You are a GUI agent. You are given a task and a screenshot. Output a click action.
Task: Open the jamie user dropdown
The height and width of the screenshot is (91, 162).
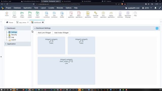click(x=147, y=8)
